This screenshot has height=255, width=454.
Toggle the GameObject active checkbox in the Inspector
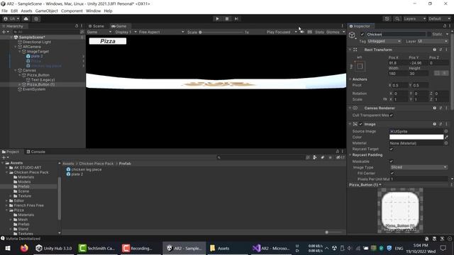coord(362,35)
